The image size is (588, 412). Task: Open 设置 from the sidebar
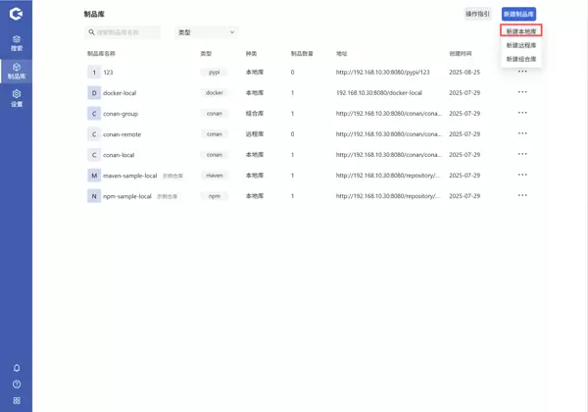tap(16, 98)
